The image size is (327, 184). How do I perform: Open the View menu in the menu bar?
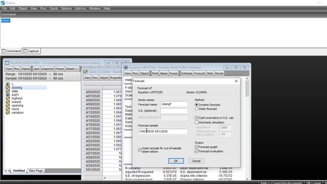tap(34, 8)
